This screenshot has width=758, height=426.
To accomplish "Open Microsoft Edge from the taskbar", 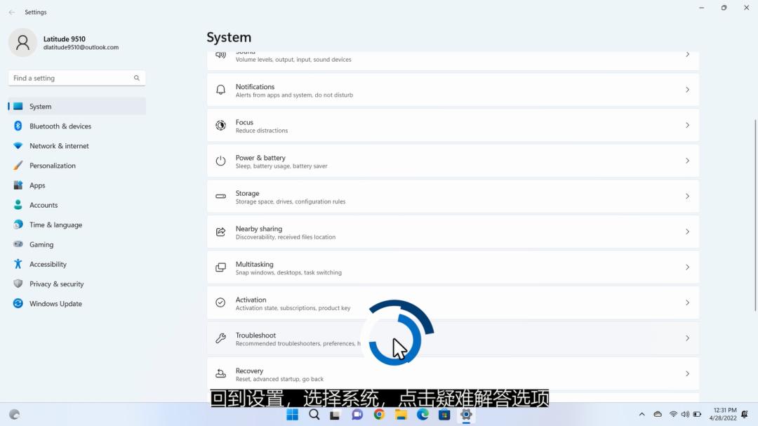I will coord(423,415).
